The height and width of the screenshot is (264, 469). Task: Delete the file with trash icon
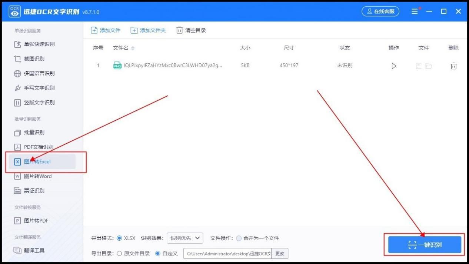pos(453,66)
